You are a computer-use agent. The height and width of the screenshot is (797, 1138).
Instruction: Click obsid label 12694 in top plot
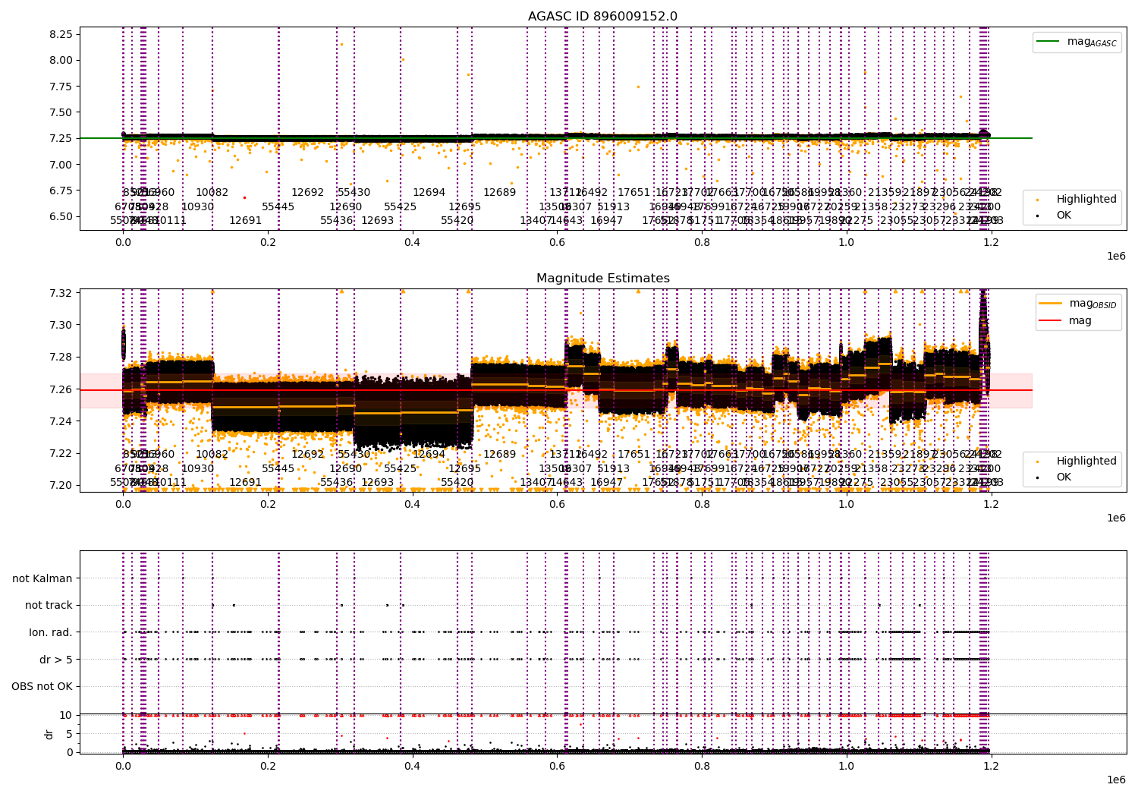tap(429, 193)
